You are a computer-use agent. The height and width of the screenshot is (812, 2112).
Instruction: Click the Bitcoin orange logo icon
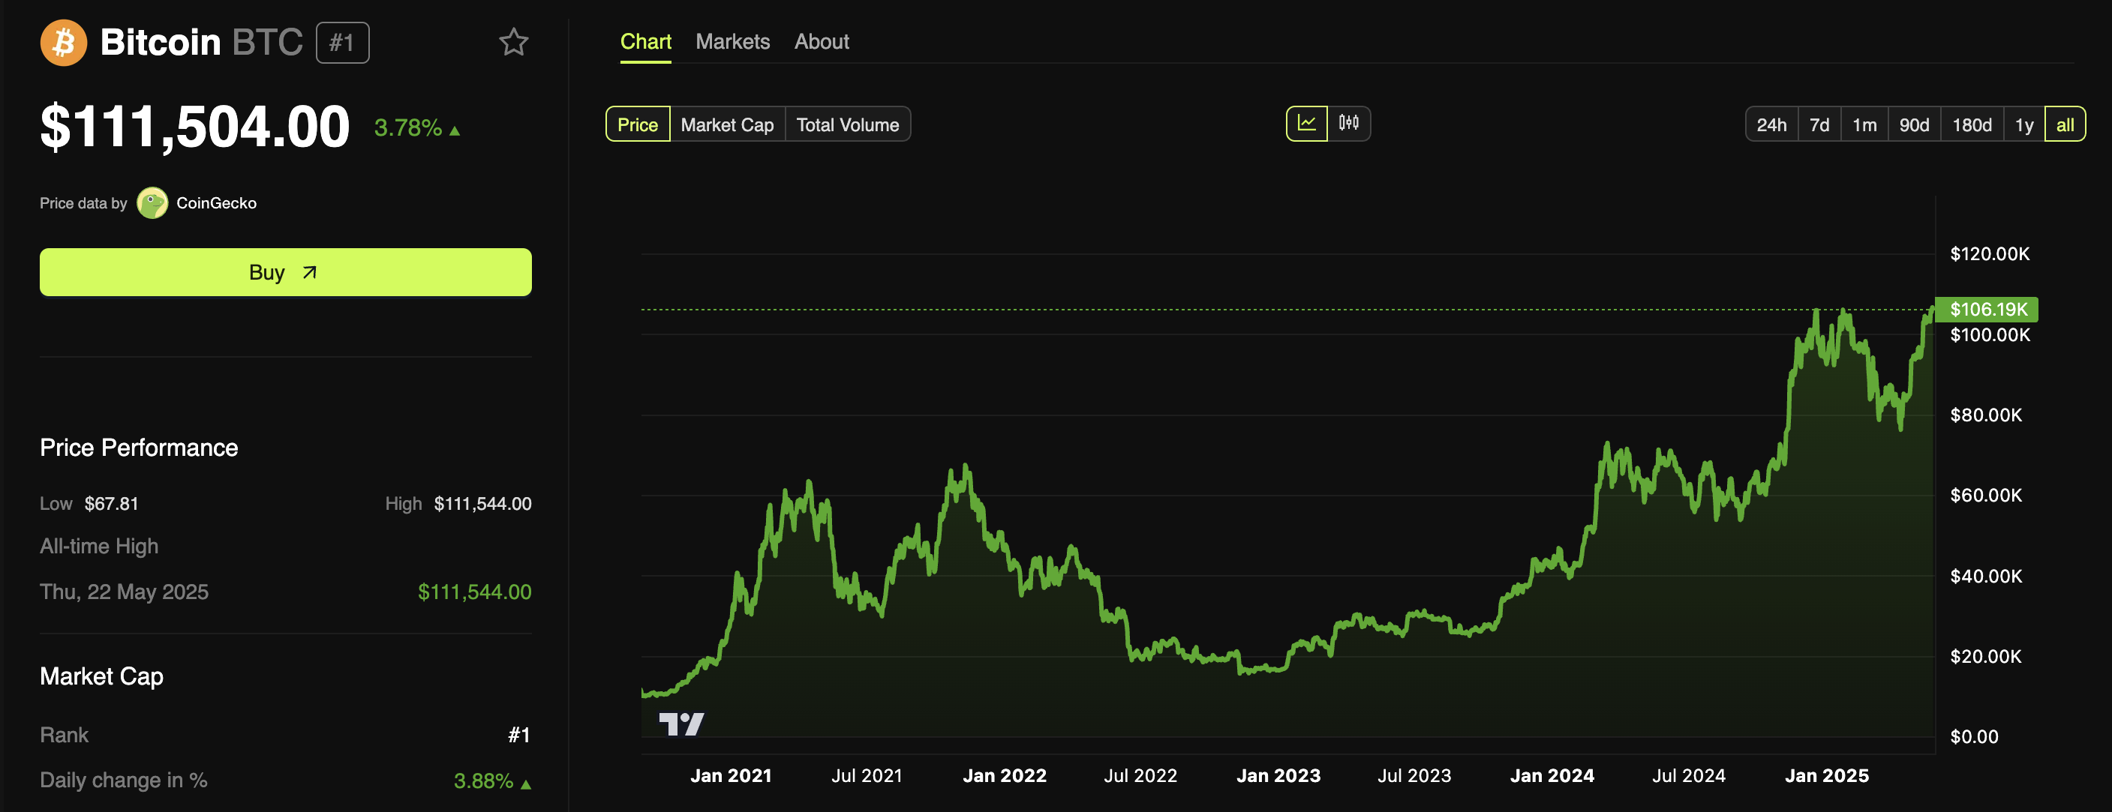[63, 43]
